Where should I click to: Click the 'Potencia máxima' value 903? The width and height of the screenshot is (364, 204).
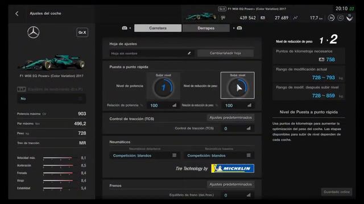pos(82,113)
